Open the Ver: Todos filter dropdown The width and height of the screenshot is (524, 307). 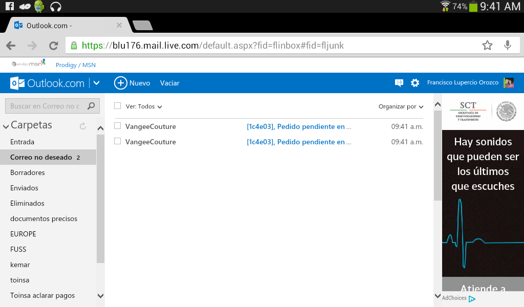pos(144,106)
